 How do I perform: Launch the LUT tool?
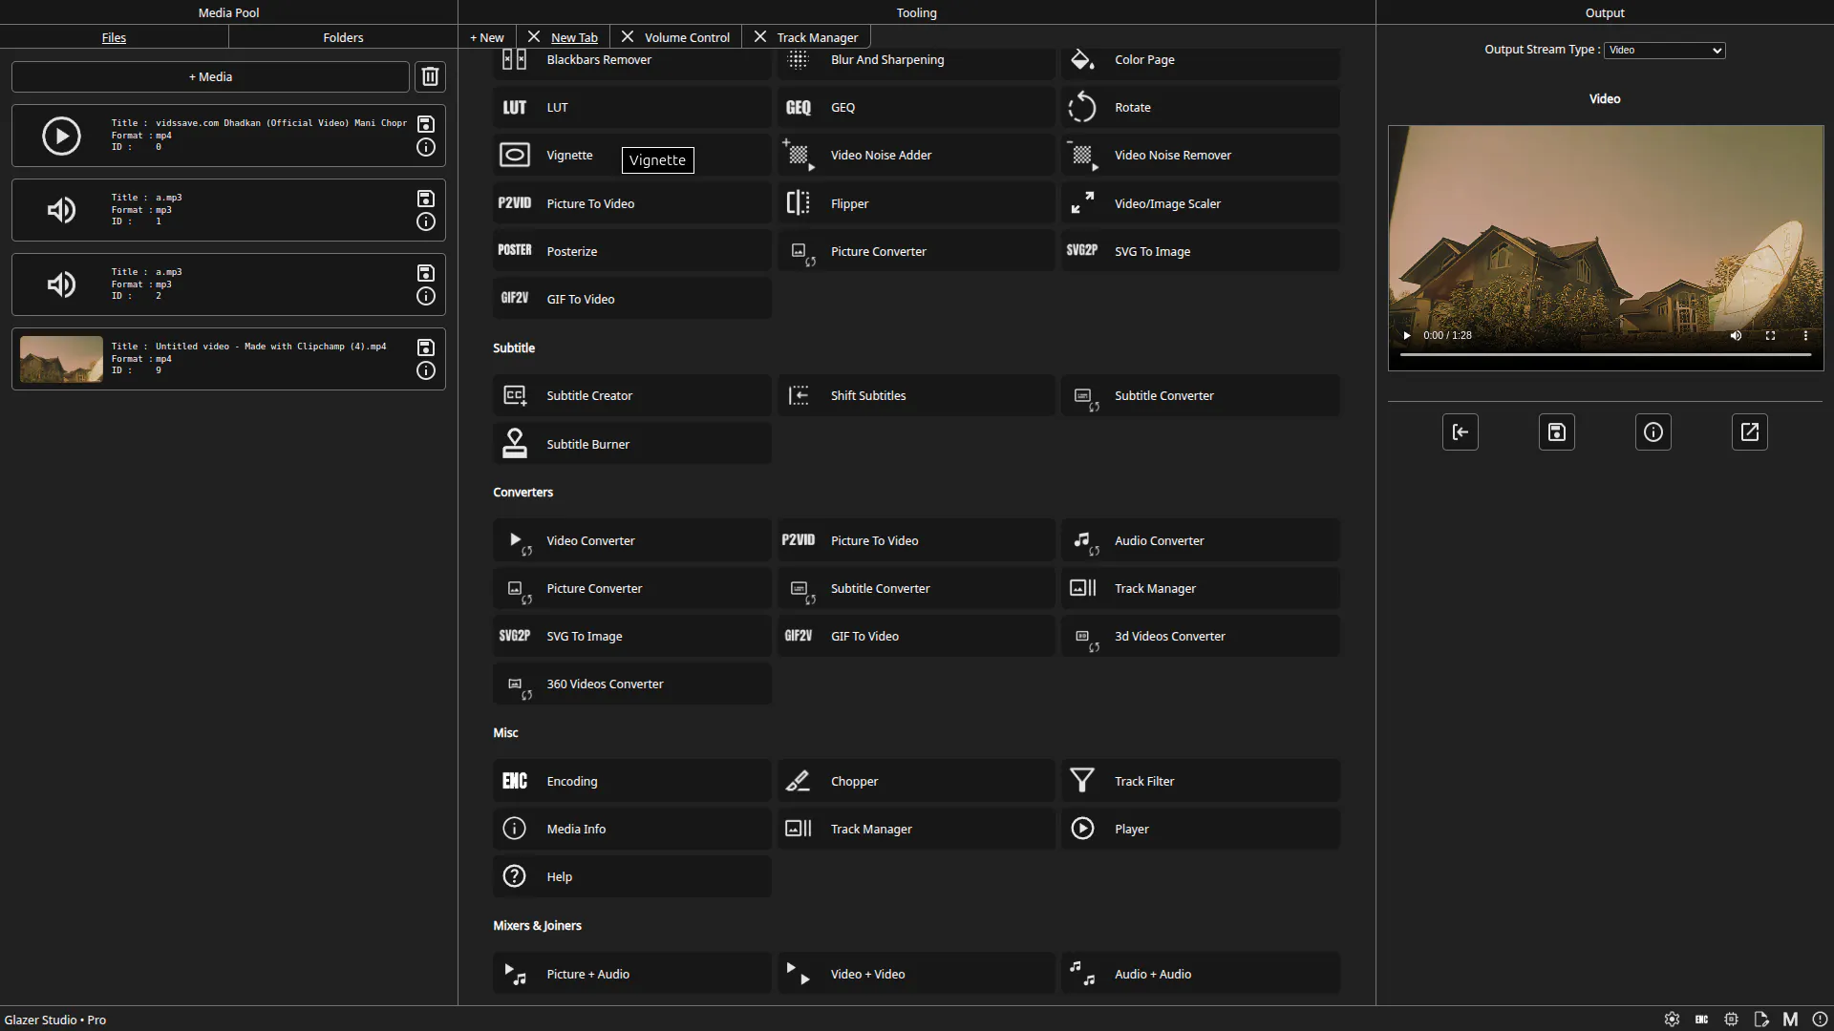coord(631,108)
